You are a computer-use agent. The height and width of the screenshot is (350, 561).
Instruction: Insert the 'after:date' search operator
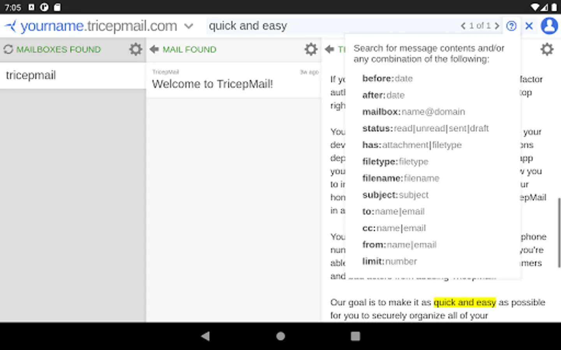pos(383,95)
